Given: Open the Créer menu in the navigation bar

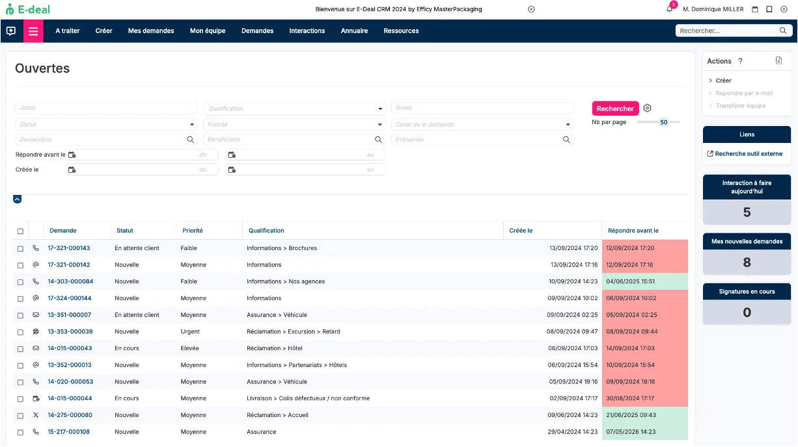Looking at the screenshot, I should tap(104, 31).
